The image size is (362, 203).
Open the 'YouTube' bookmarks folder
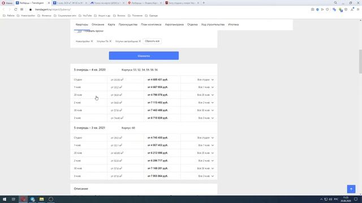85,16
